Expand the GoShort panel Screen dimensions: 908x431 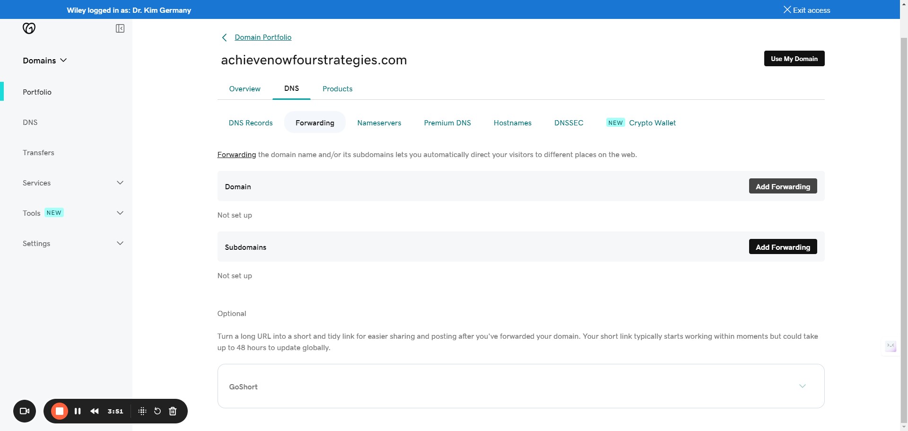[x=803, y=386]
